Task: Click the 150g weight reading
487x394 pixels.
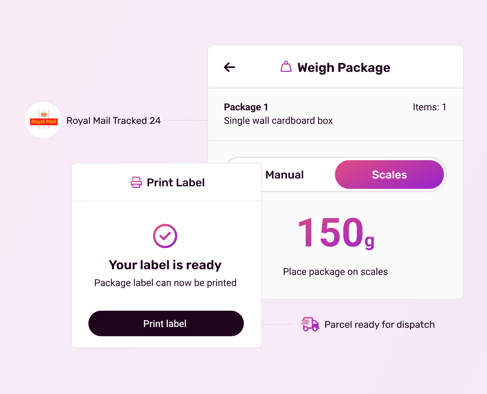Action: 336,233
